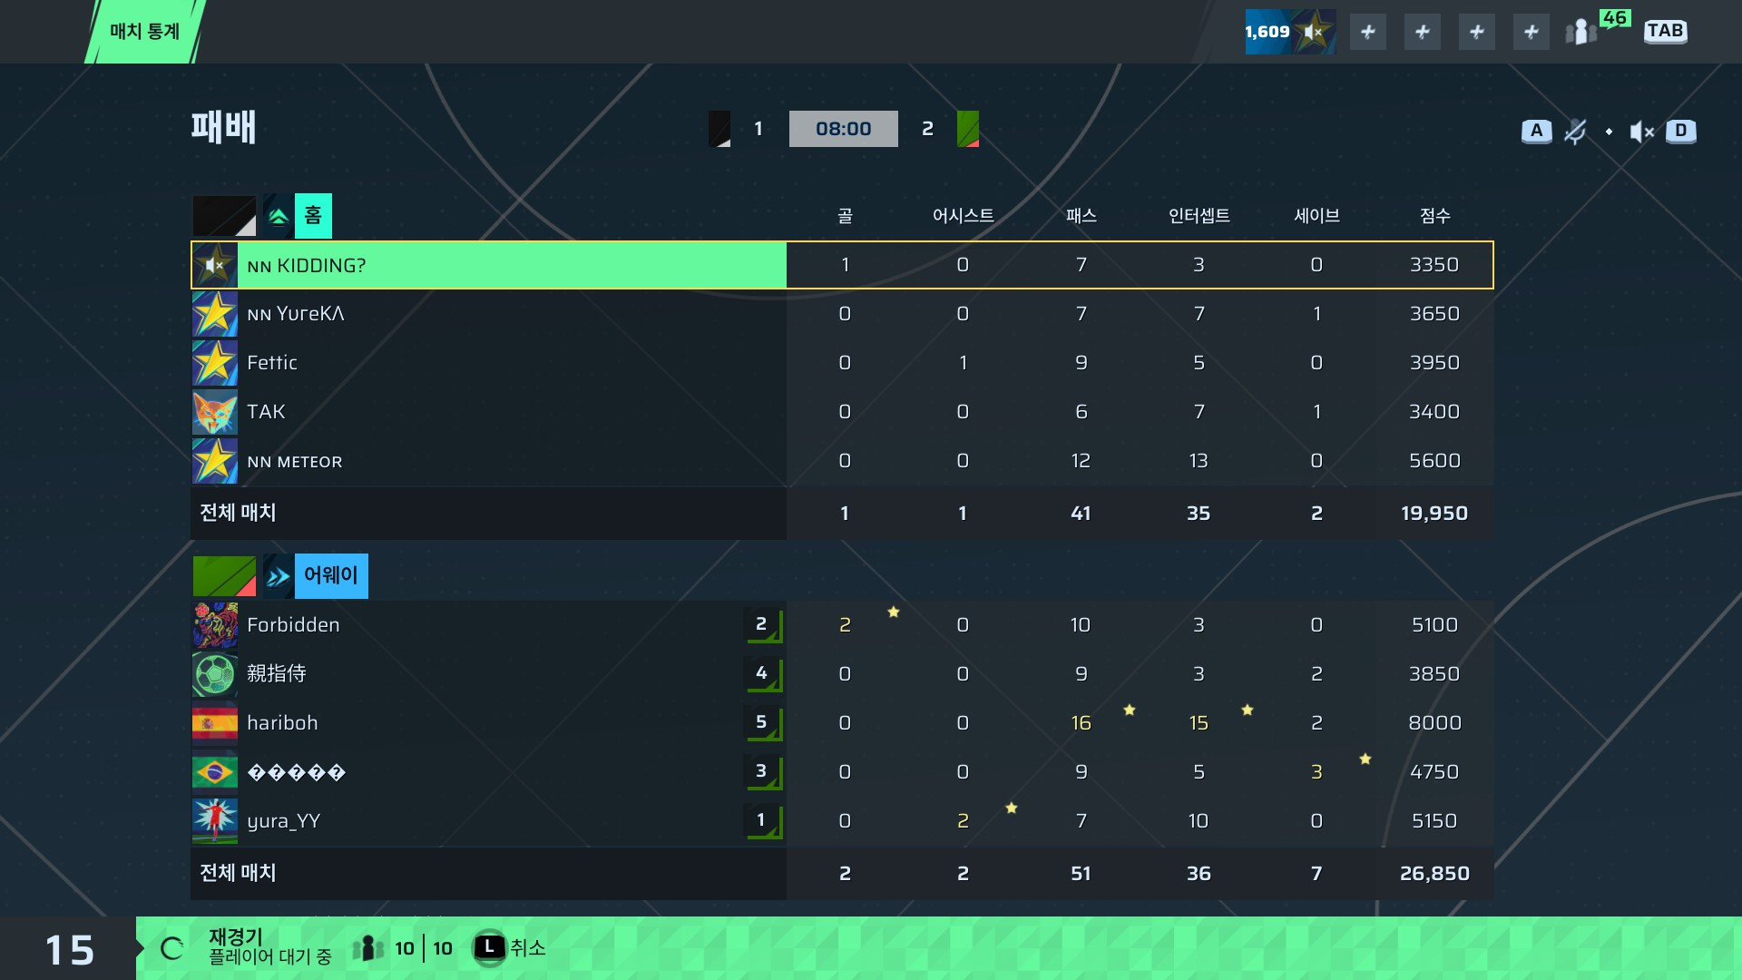Screen dimensions: 1742x980
Task: Click the D key prompt
Action: click(1681, 131)
